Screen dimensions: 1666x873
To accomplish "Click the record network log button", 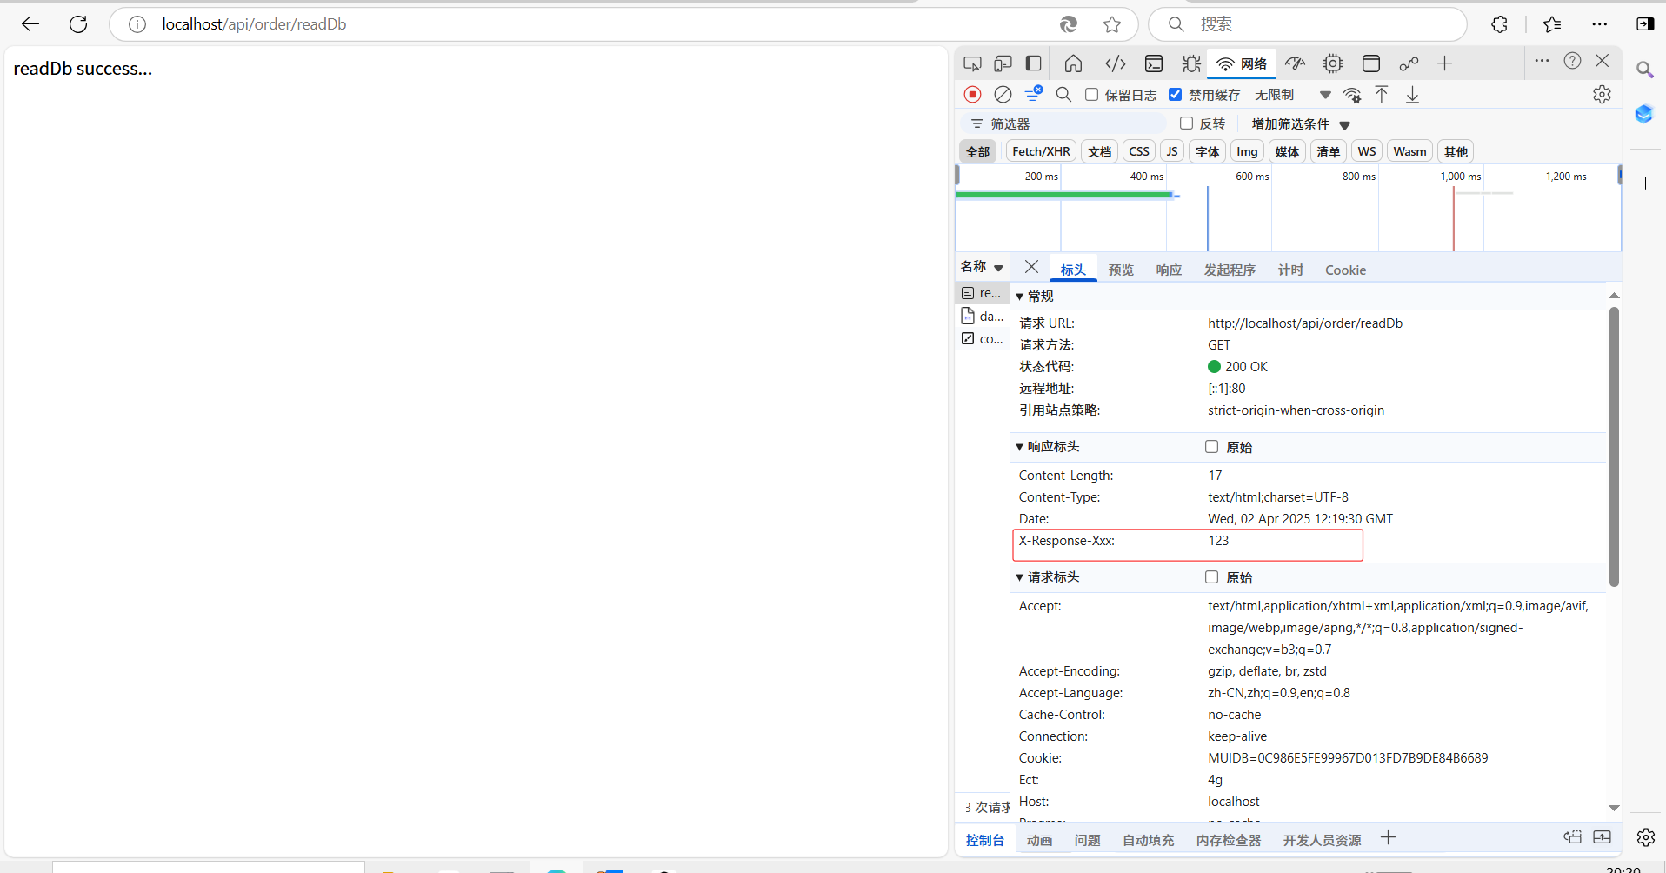I will coord(972,95).
